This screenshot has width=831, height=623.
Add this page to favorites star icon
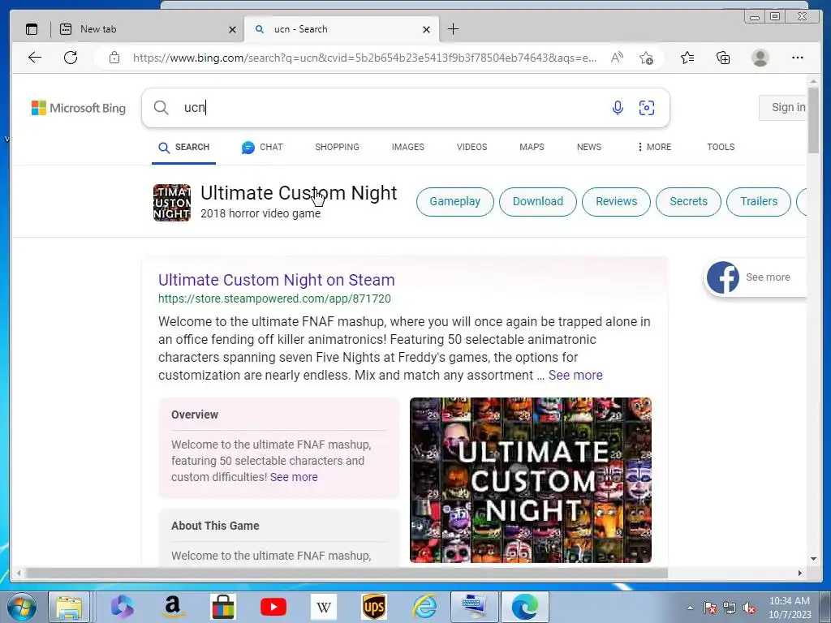tap(646, 58)
